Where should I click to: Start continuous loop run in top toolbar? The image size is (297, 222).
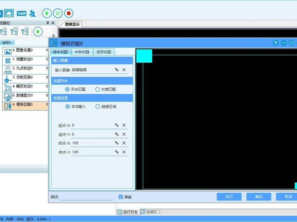coord(58,13)
